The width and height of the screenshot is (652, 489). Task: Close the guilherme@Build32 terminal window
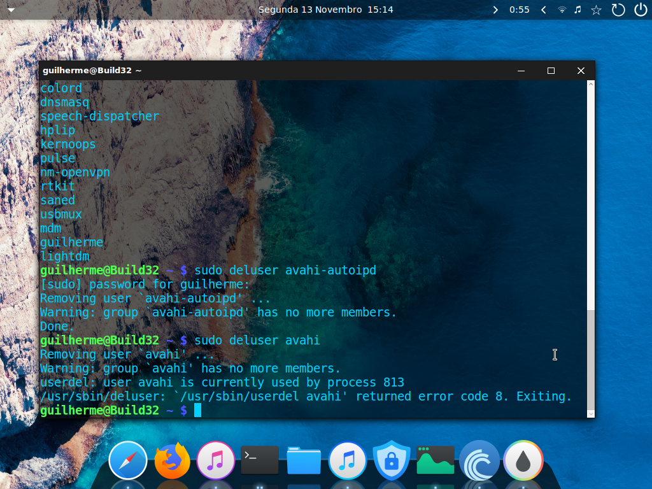pos(581,71)
